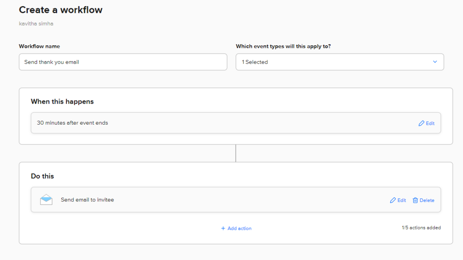Viewport: 463px width, 260px height.
Task: Click the plus icon next to Add action
Action: click(223, 228)
